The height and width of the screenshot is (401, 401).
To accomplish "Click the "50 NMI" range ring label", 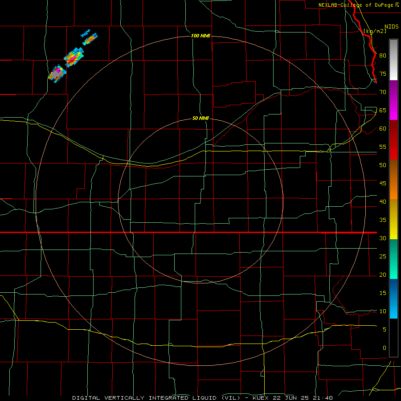I will point(200,118).
